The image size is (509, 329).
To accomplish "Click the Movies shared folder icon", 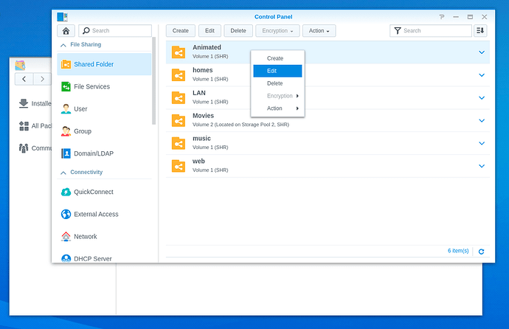I will tap(179, 120).
